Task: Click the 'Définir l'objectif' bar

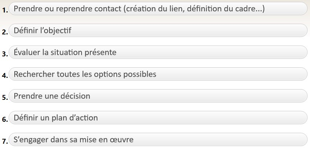Action: (x=158, y=30)
